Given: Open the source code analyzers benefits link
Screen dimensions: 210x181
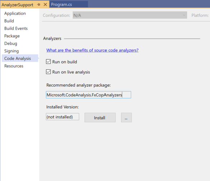Looking at the screenshot, I should tap(92, 50).
